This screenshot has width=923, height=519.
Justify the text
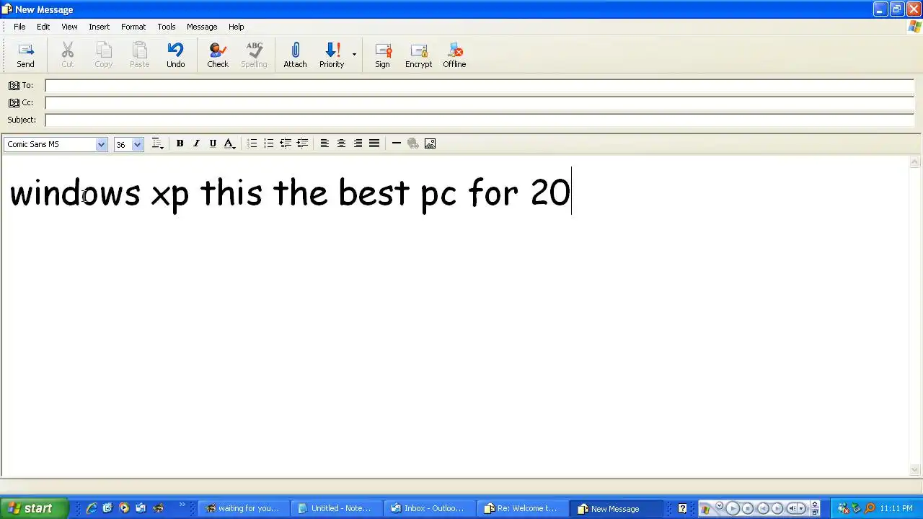(374, 143)
